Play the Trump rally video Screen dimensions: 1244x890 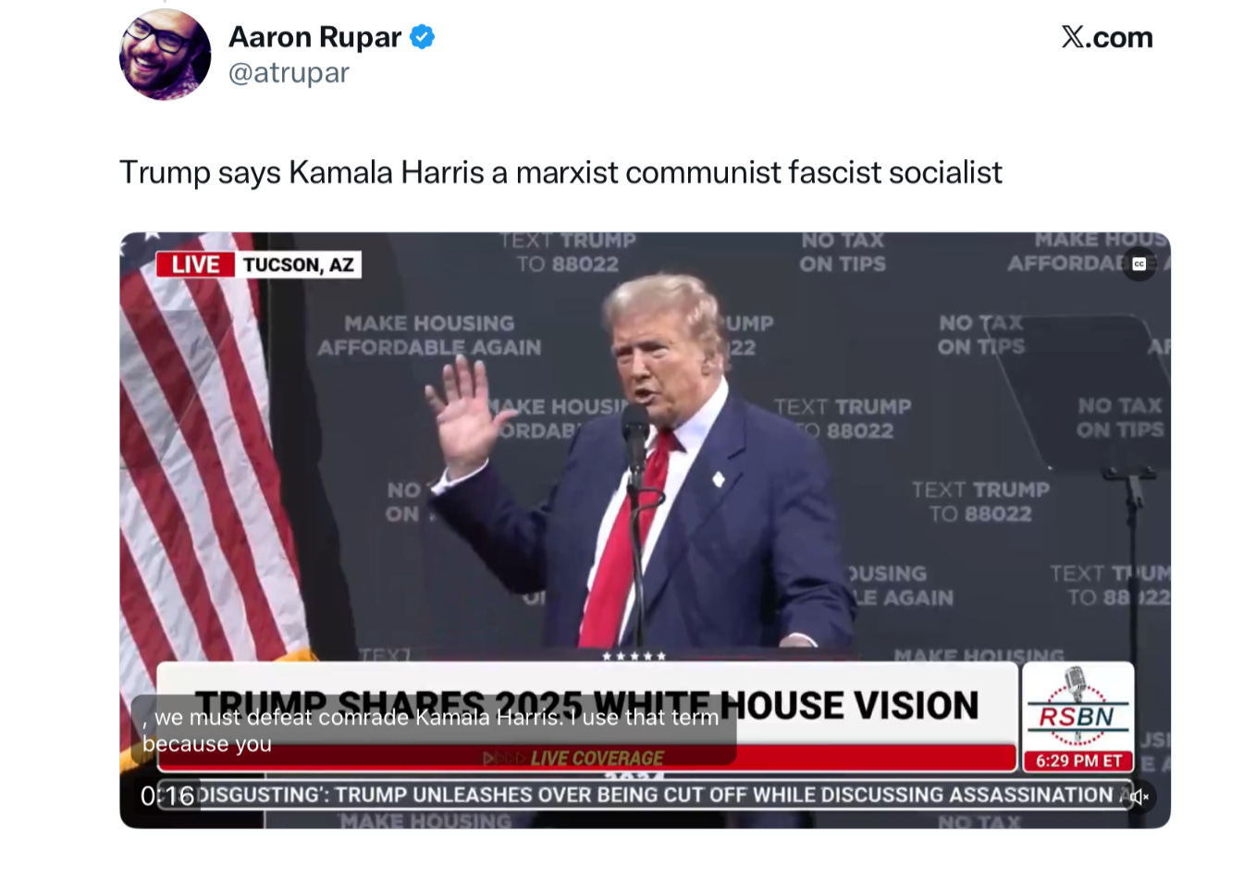645,530
